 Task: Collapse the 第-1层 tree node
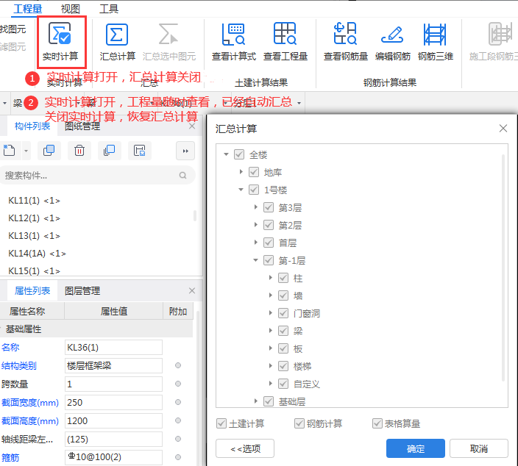pos(255,260)
